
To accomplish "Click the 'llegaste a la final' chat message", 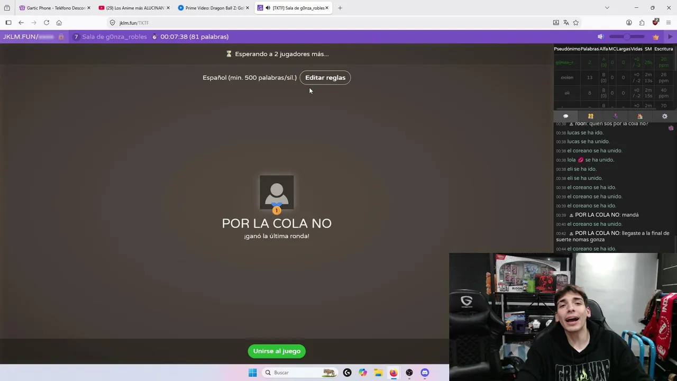I will click(x=612, y=237).
